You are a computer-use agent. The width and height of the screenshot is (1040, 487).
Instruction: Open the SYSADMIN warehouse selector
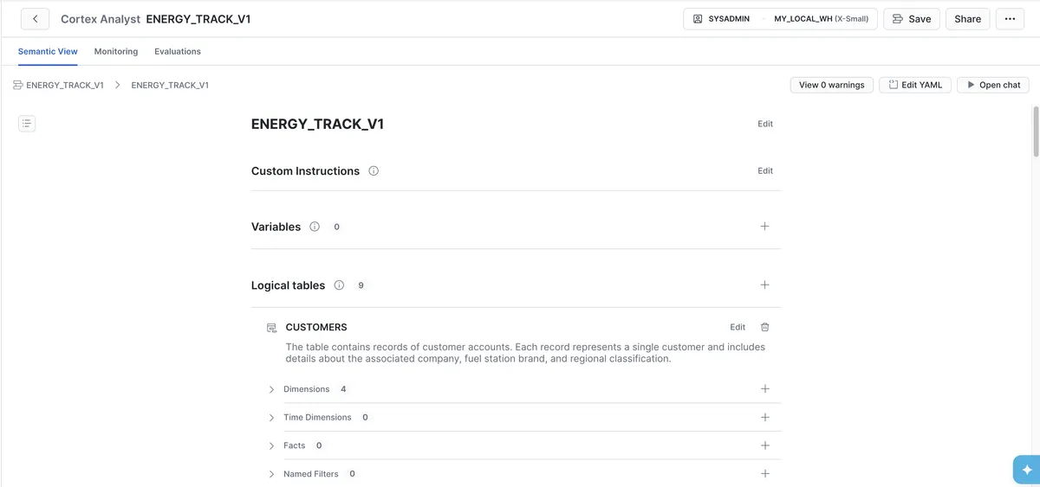pyautogui.click(x=781, y=18)
